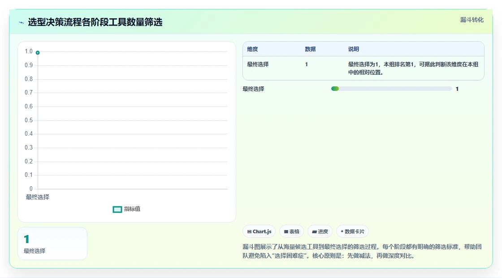Image resolution: width=502 pixels, height=278 pixels.
Task: Click the 说明 column header
Action: tap(354, 49)
